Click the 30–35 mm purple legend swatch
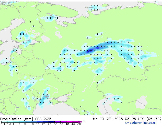Image resolution: width=162 pixels, height=125 pixels. [57, 122]
